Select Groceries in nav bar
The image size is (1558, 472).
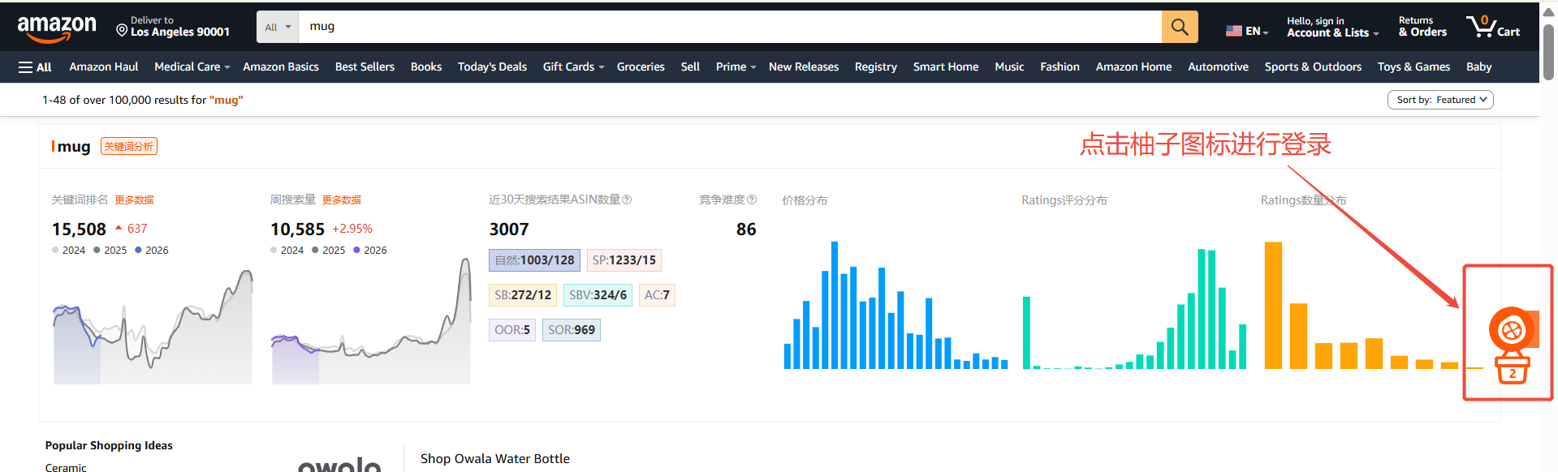pos(641,67)
